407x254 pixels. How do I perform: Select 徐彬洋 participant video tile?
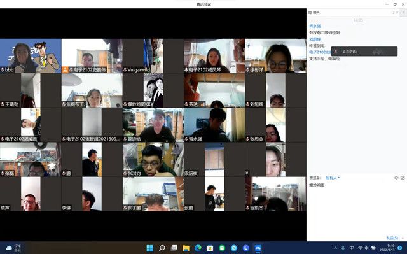275,56
